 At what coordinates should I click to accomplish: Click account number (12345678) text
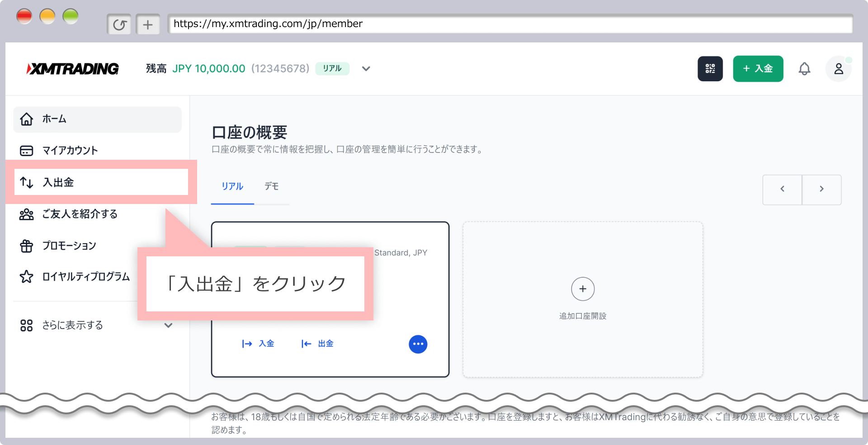(x=280, y=69)
